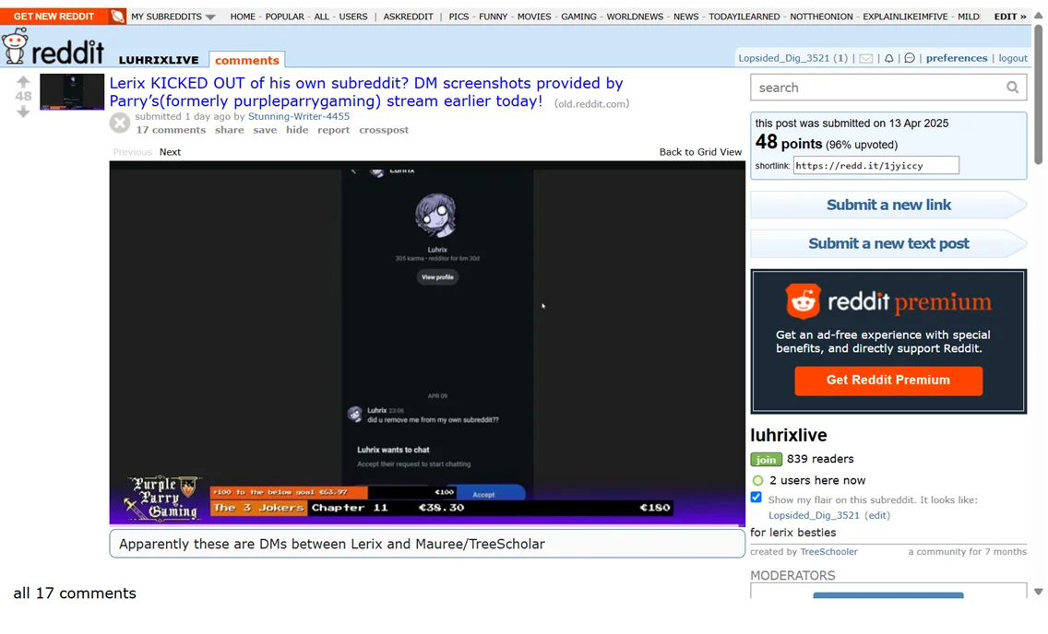The image size is (1048, 634).
Task: Open ASKREDDIT in top bar
Action: click(408, 17)
